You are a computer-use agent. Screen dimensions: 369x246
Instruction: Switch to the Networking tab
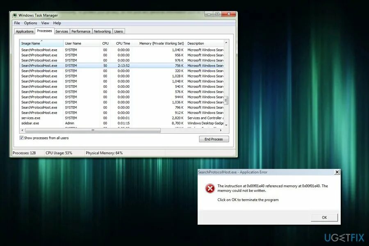102,31
